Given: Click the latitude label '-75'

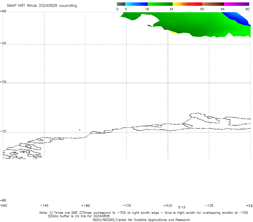Looking at the screenshot, I should click(3, 131).
